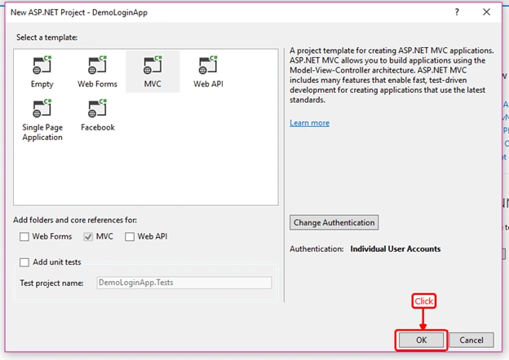Viewport: 509px width, 360px height.
Task: Click the Select a template label
Action: [x=47, y=37]
